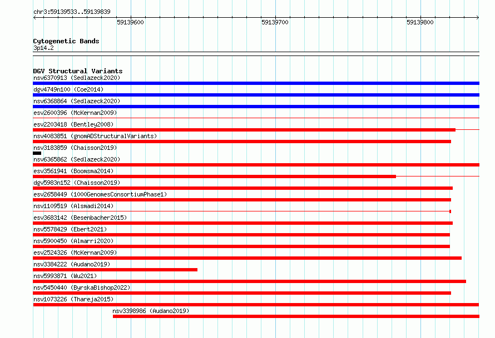Open esv2658449 (1000GenomesConsortiumPhase1) label
The height and width of the screenshot is (338, 495).
tap(100, 194)
